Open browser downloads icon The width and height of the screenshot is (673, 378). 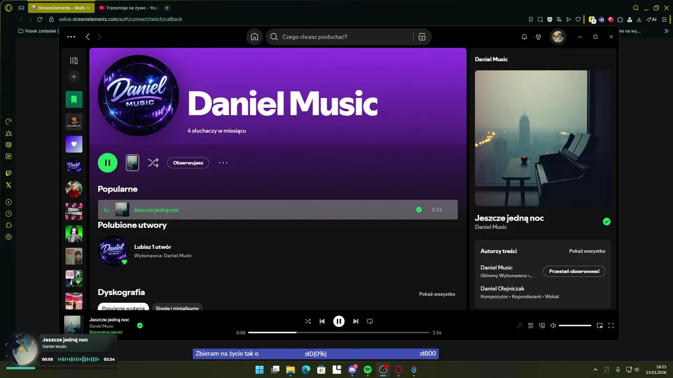pyautogui.click(x=639, y=19)
